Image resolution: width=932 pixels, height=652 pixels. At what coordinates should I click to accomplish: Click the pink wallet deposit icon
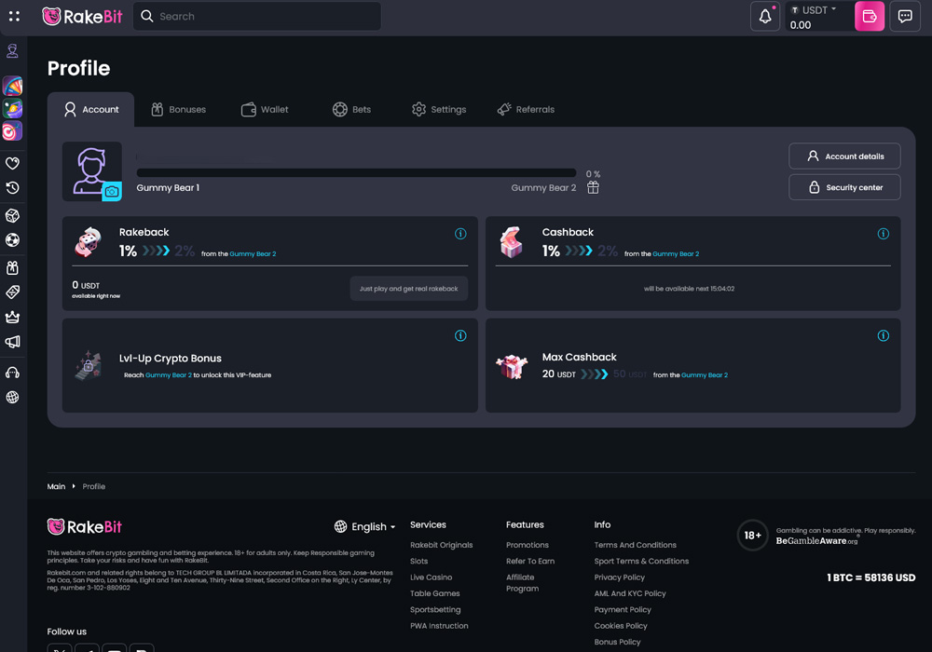pyautogui.click(x=869, y=17)
